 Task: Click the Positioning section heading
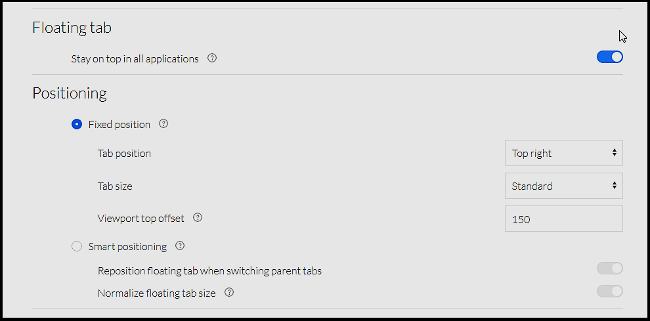pos(70,93)
